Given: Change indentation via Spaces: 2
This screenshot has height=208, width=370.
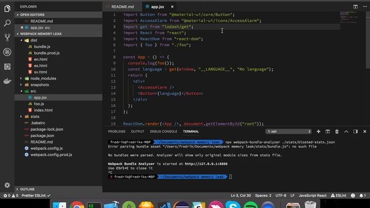Looking at the screenshot, I should point(263,195).
